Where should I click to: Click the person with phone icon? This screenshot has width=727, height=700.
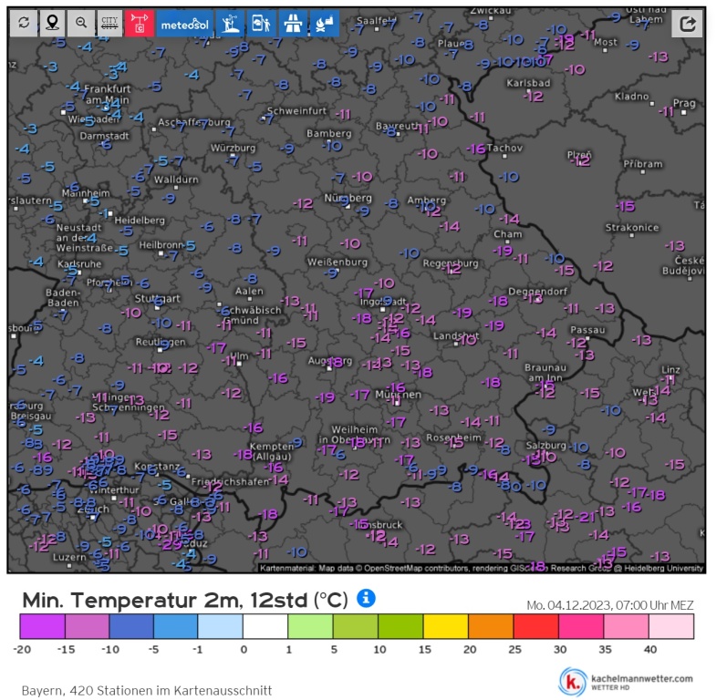coord(263,23)
